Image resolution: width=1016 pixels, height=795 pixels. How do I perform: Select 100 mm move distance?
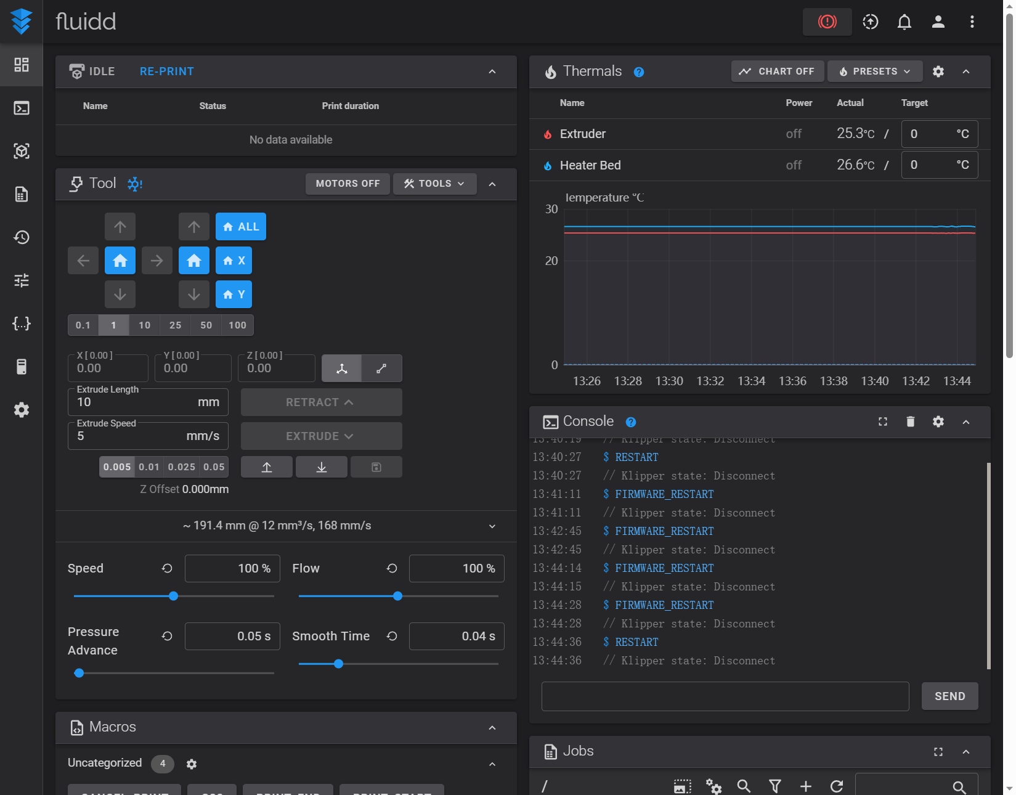click(238, 325)
